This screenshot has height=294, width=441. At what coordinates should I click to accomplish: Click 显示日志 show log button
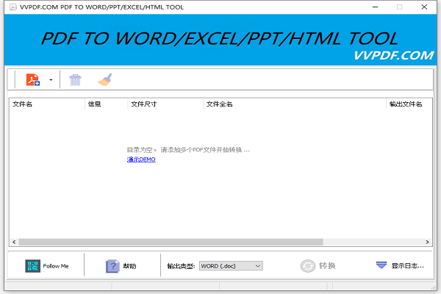[x=400, y=265]
